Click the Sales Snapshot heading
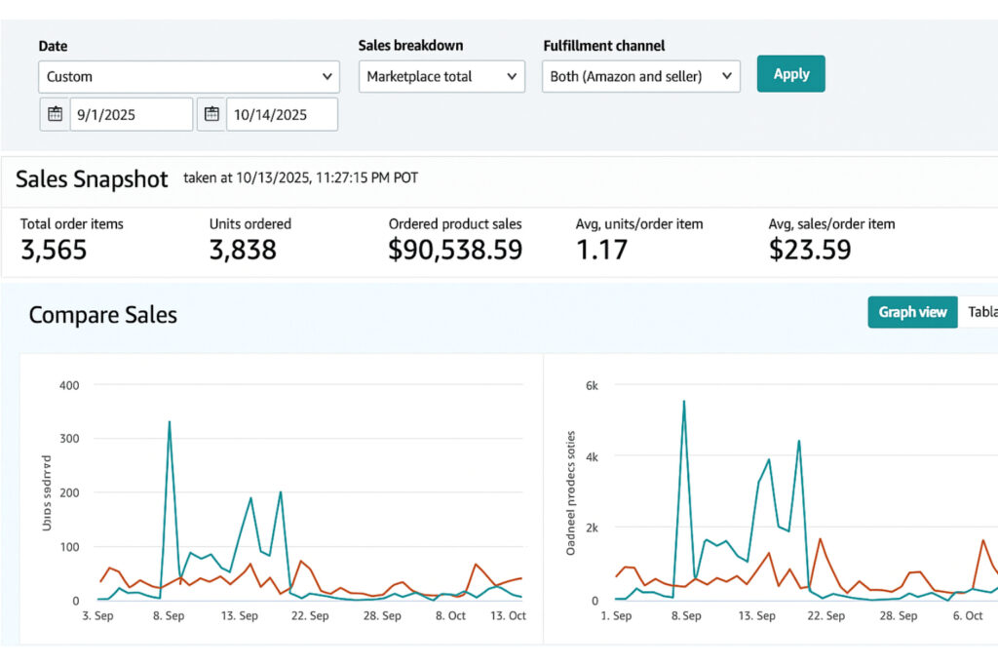 point(92,179)
